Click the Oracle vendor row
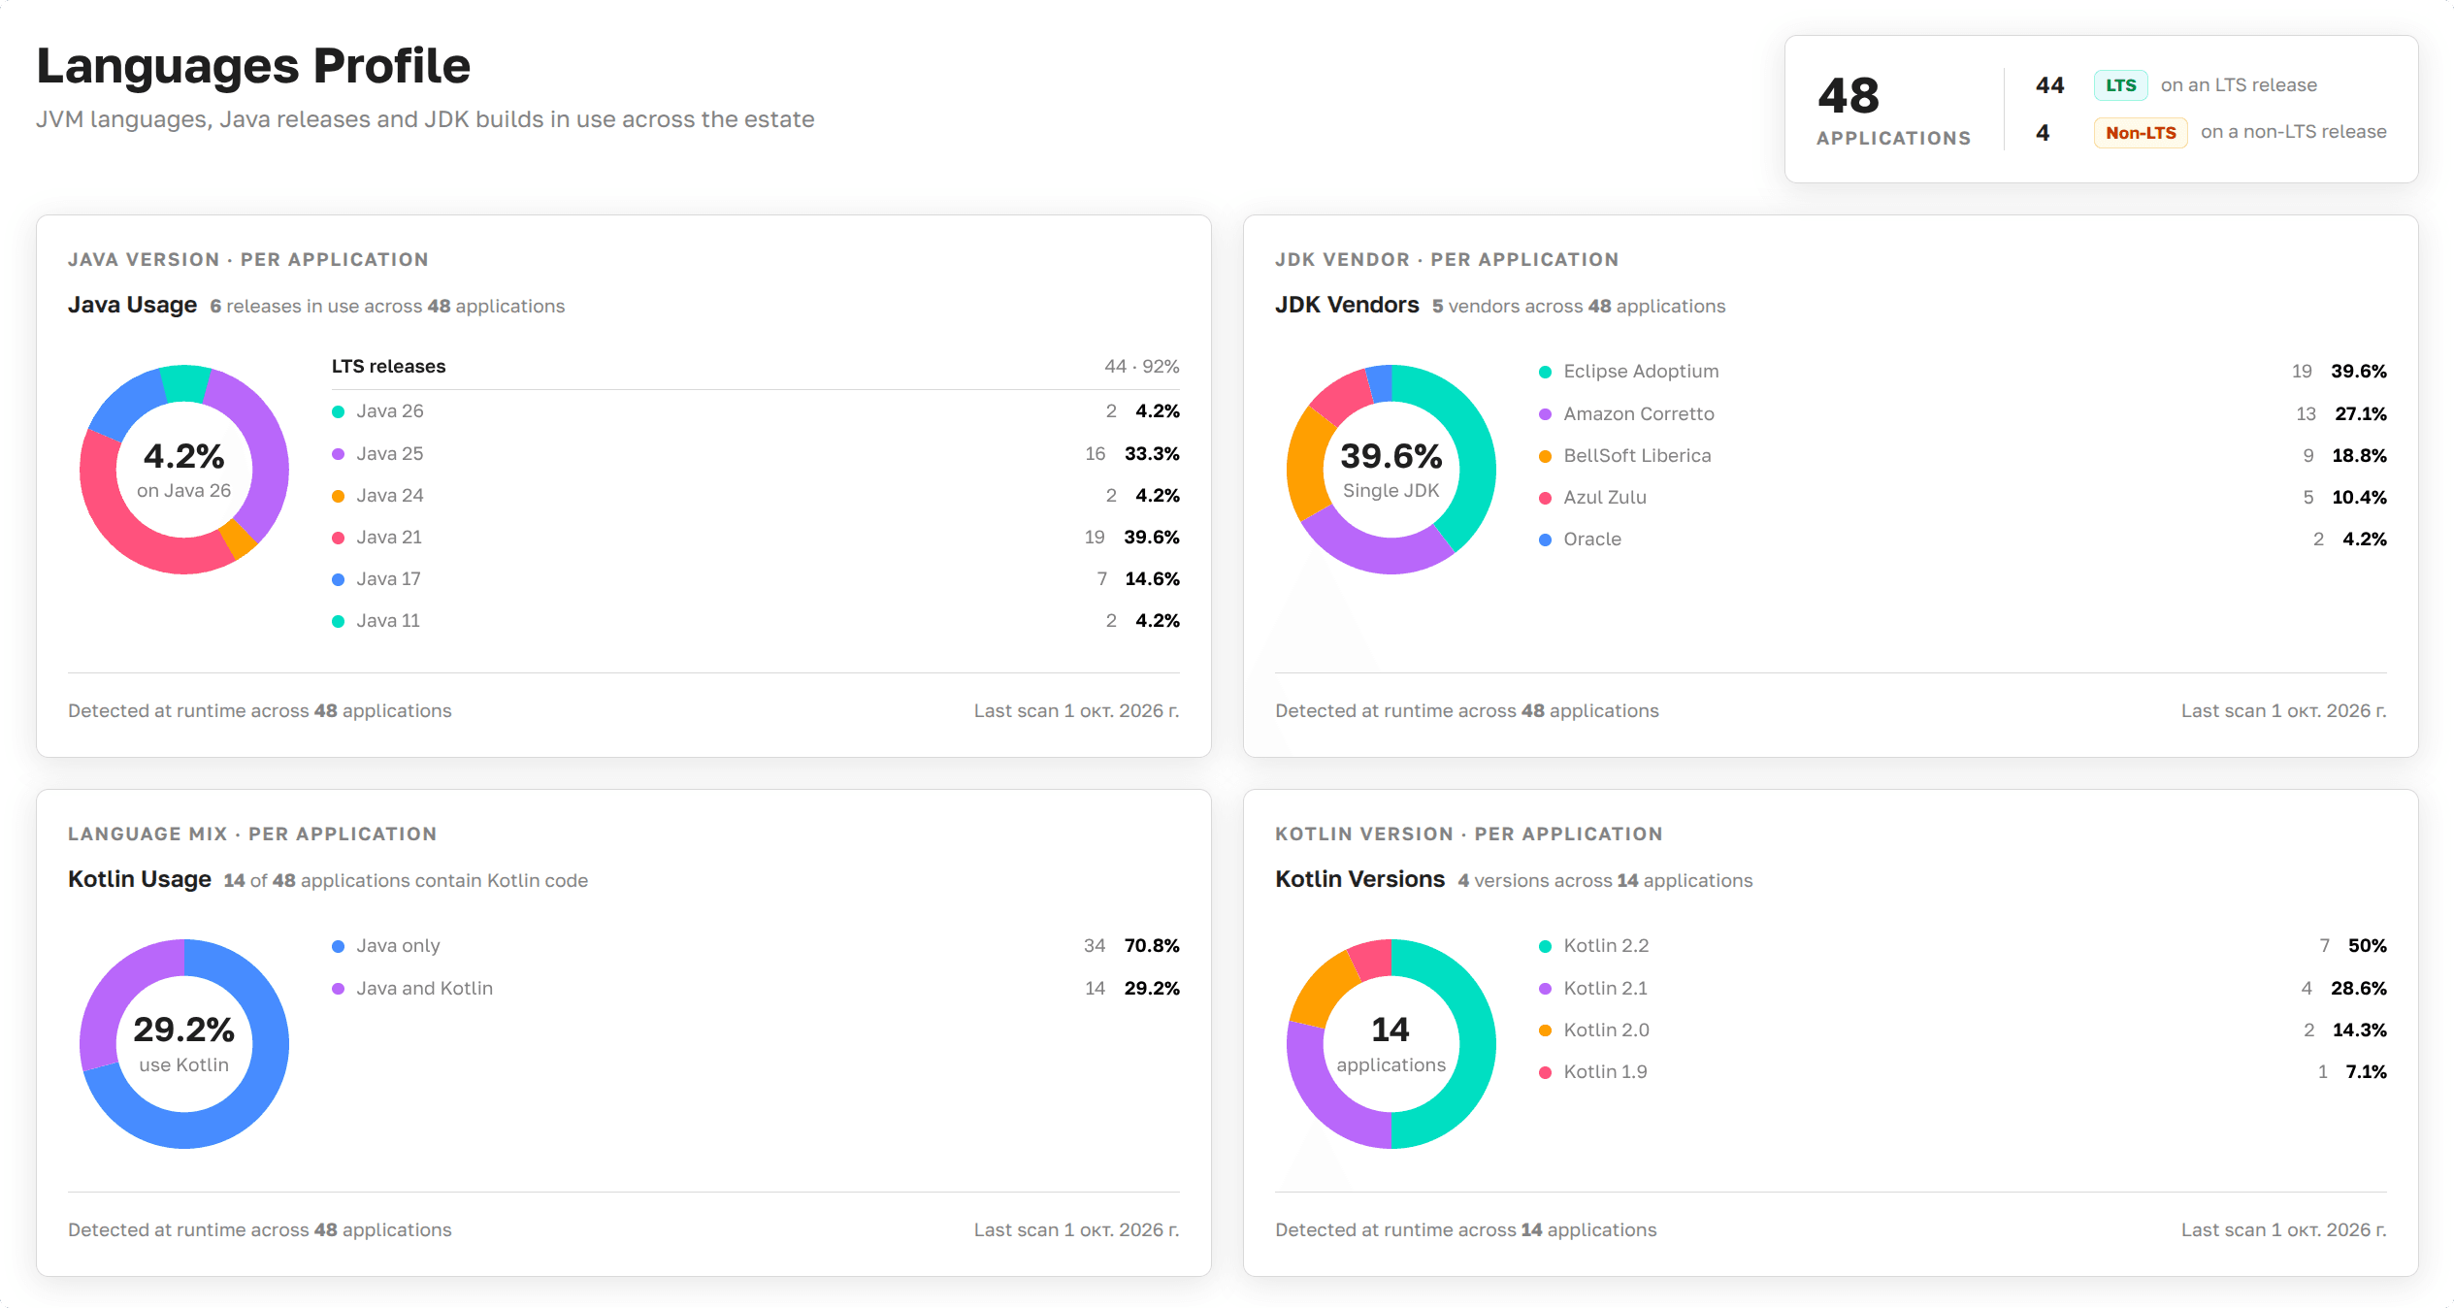The width and height of the screenshot is (2454, 1308). (x=1962, y=539)
